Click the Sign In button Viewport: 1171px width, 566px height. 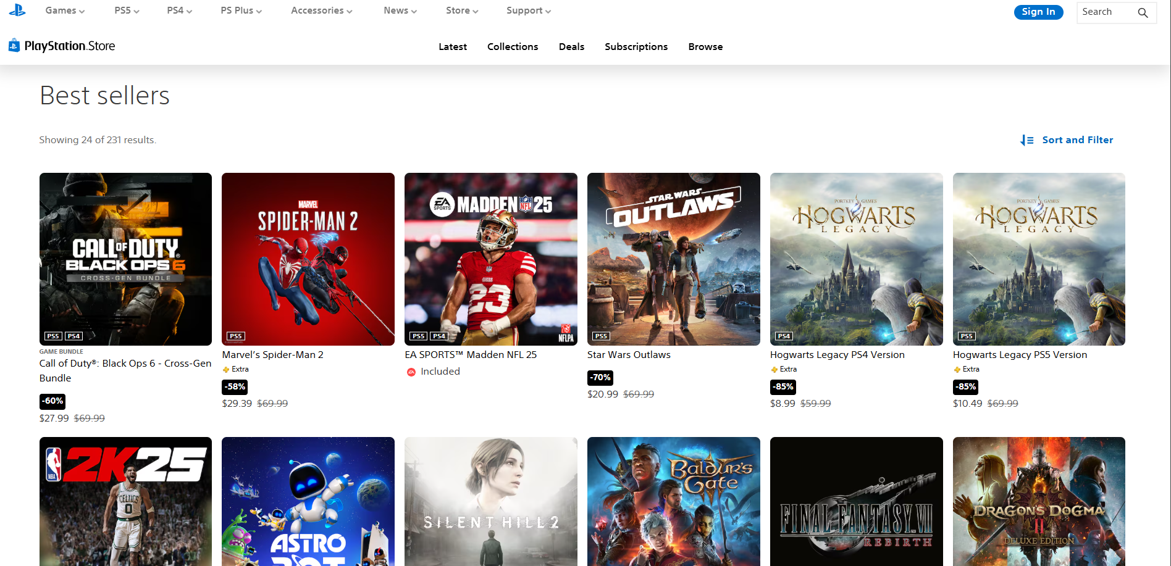point(1038,12)
